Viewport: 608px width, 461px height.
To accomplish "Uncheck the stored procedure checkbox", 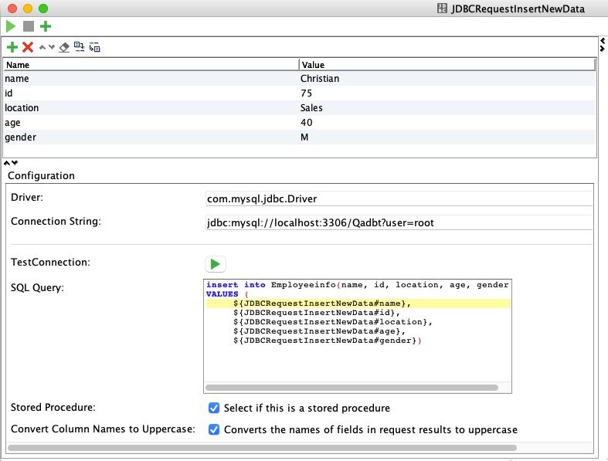I will [214, 408].
